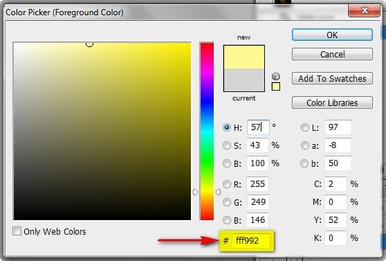The height and width of the screenshot is (261, 386).
Task: Click the a field showing -8
Action: pos(338,145)
